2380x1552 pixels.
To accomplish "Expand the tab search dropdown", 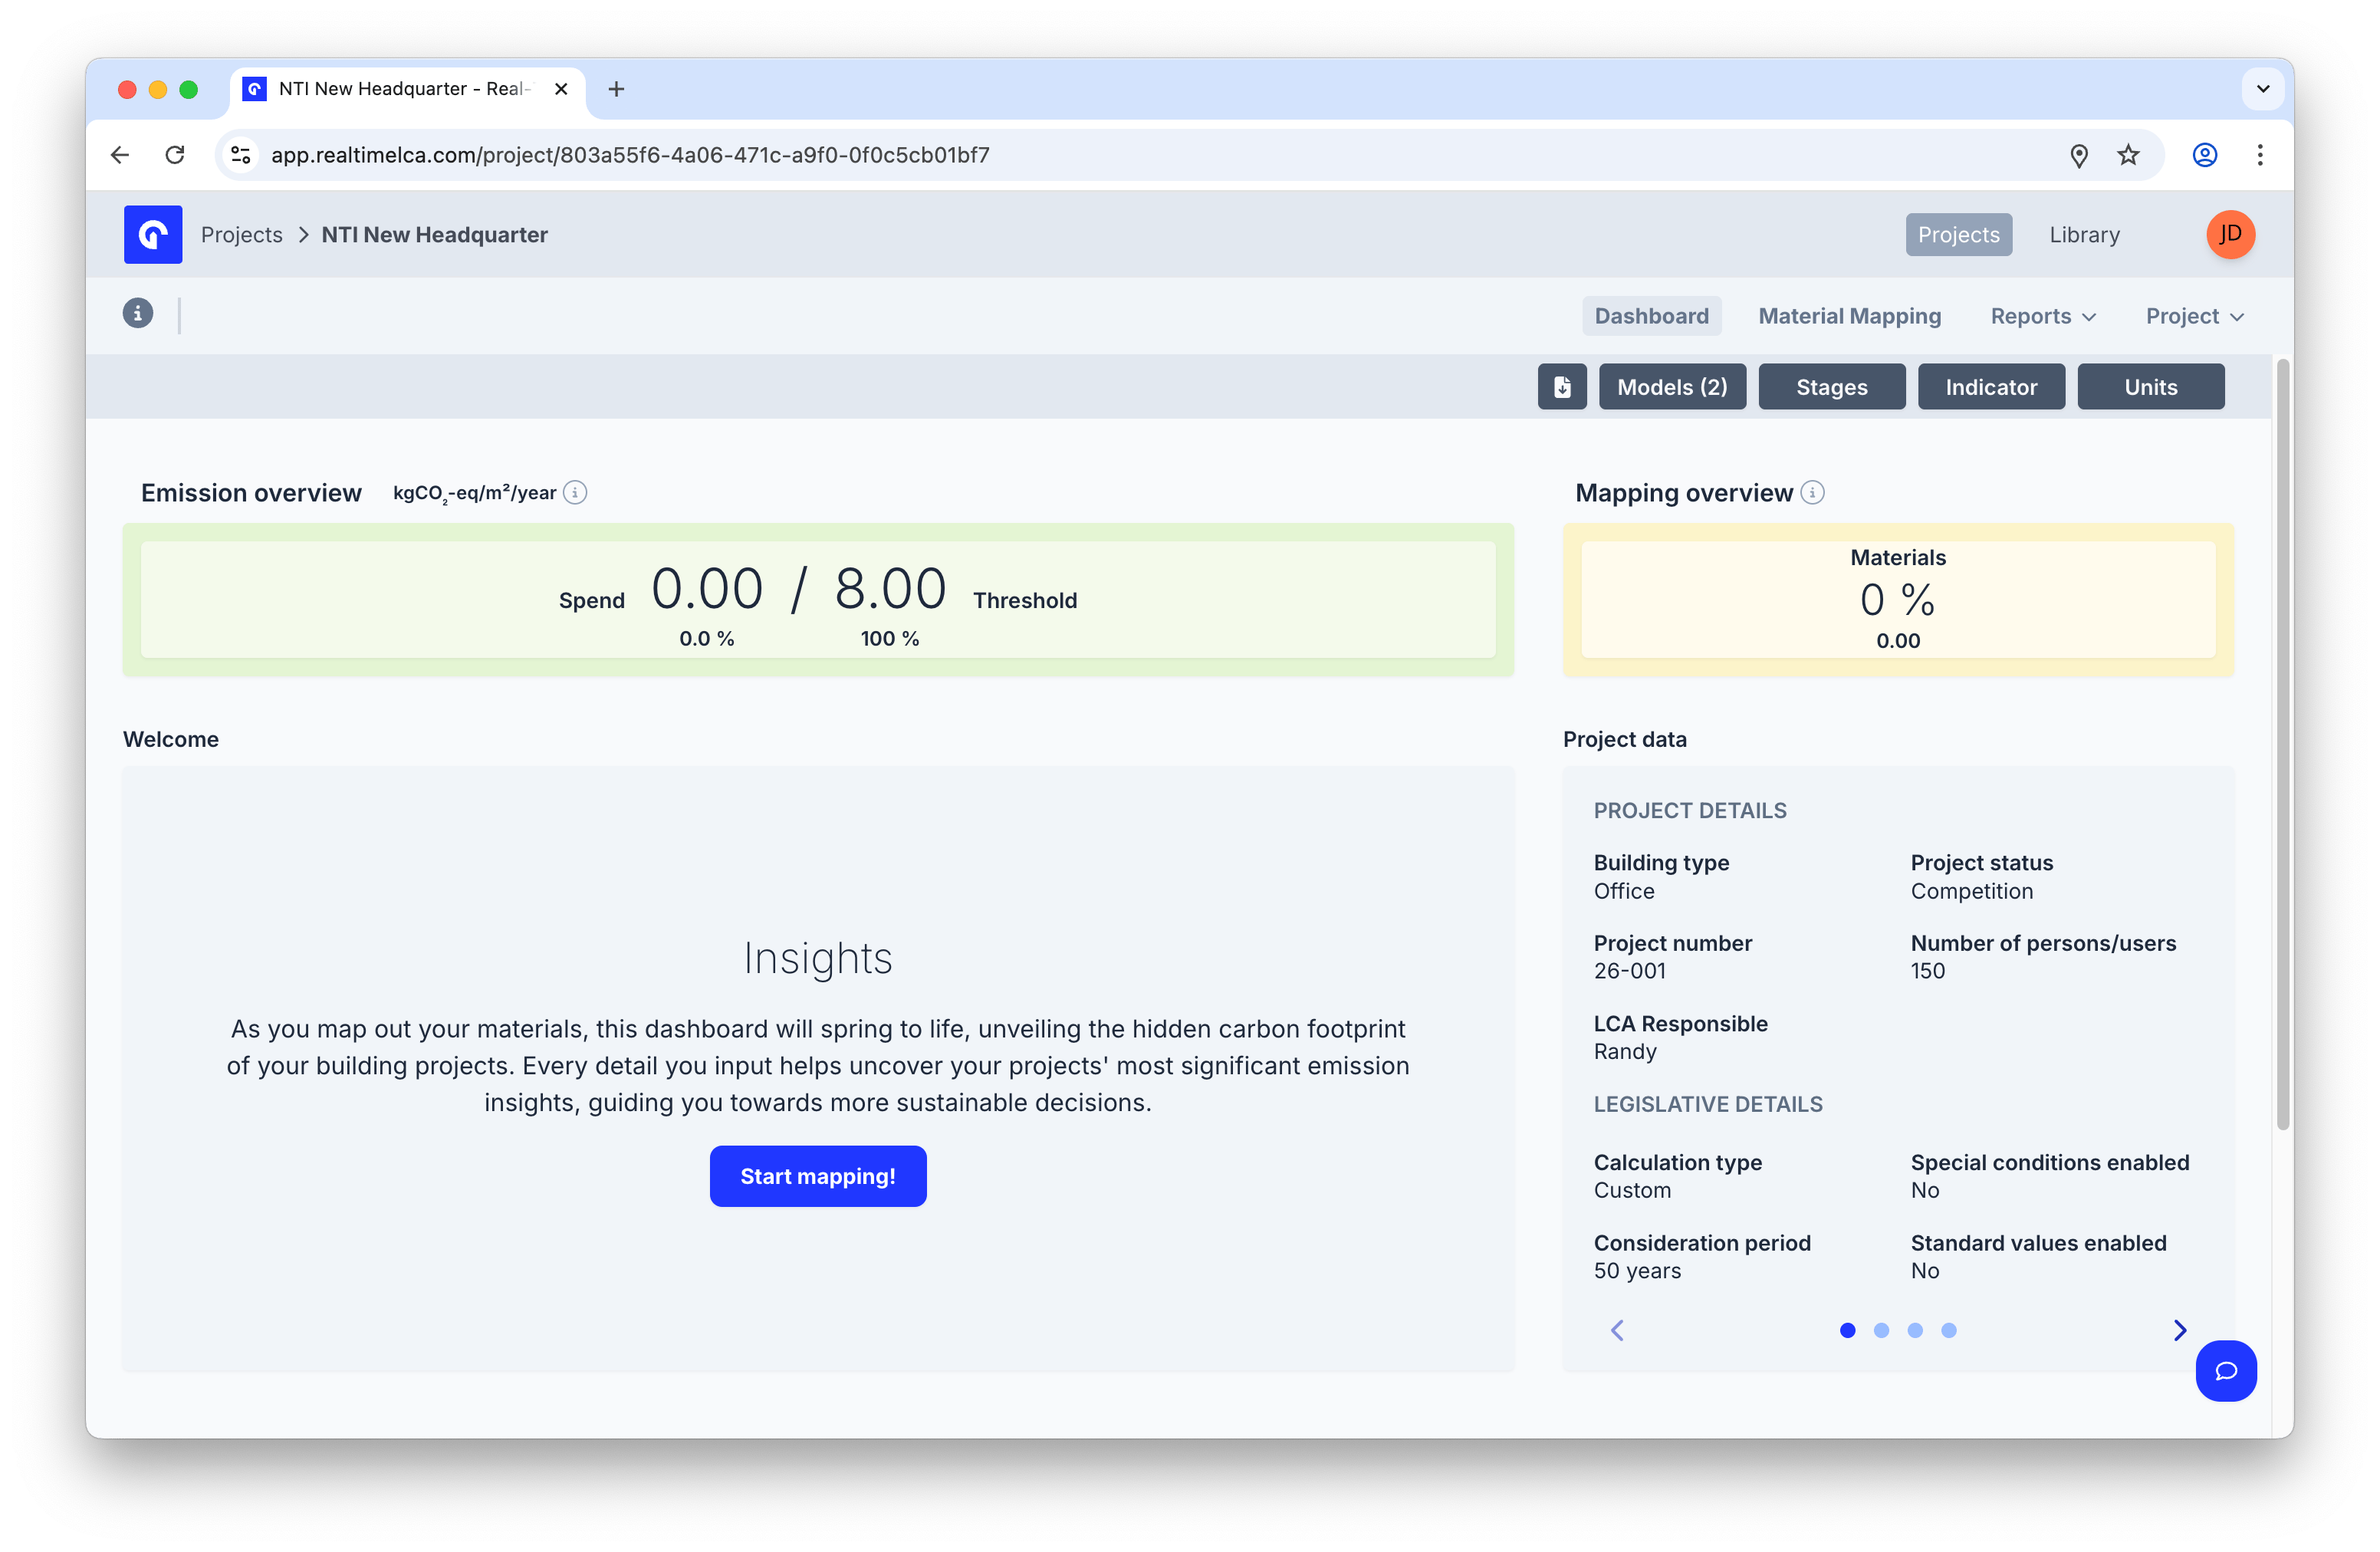I will (x=2263, y=89).
